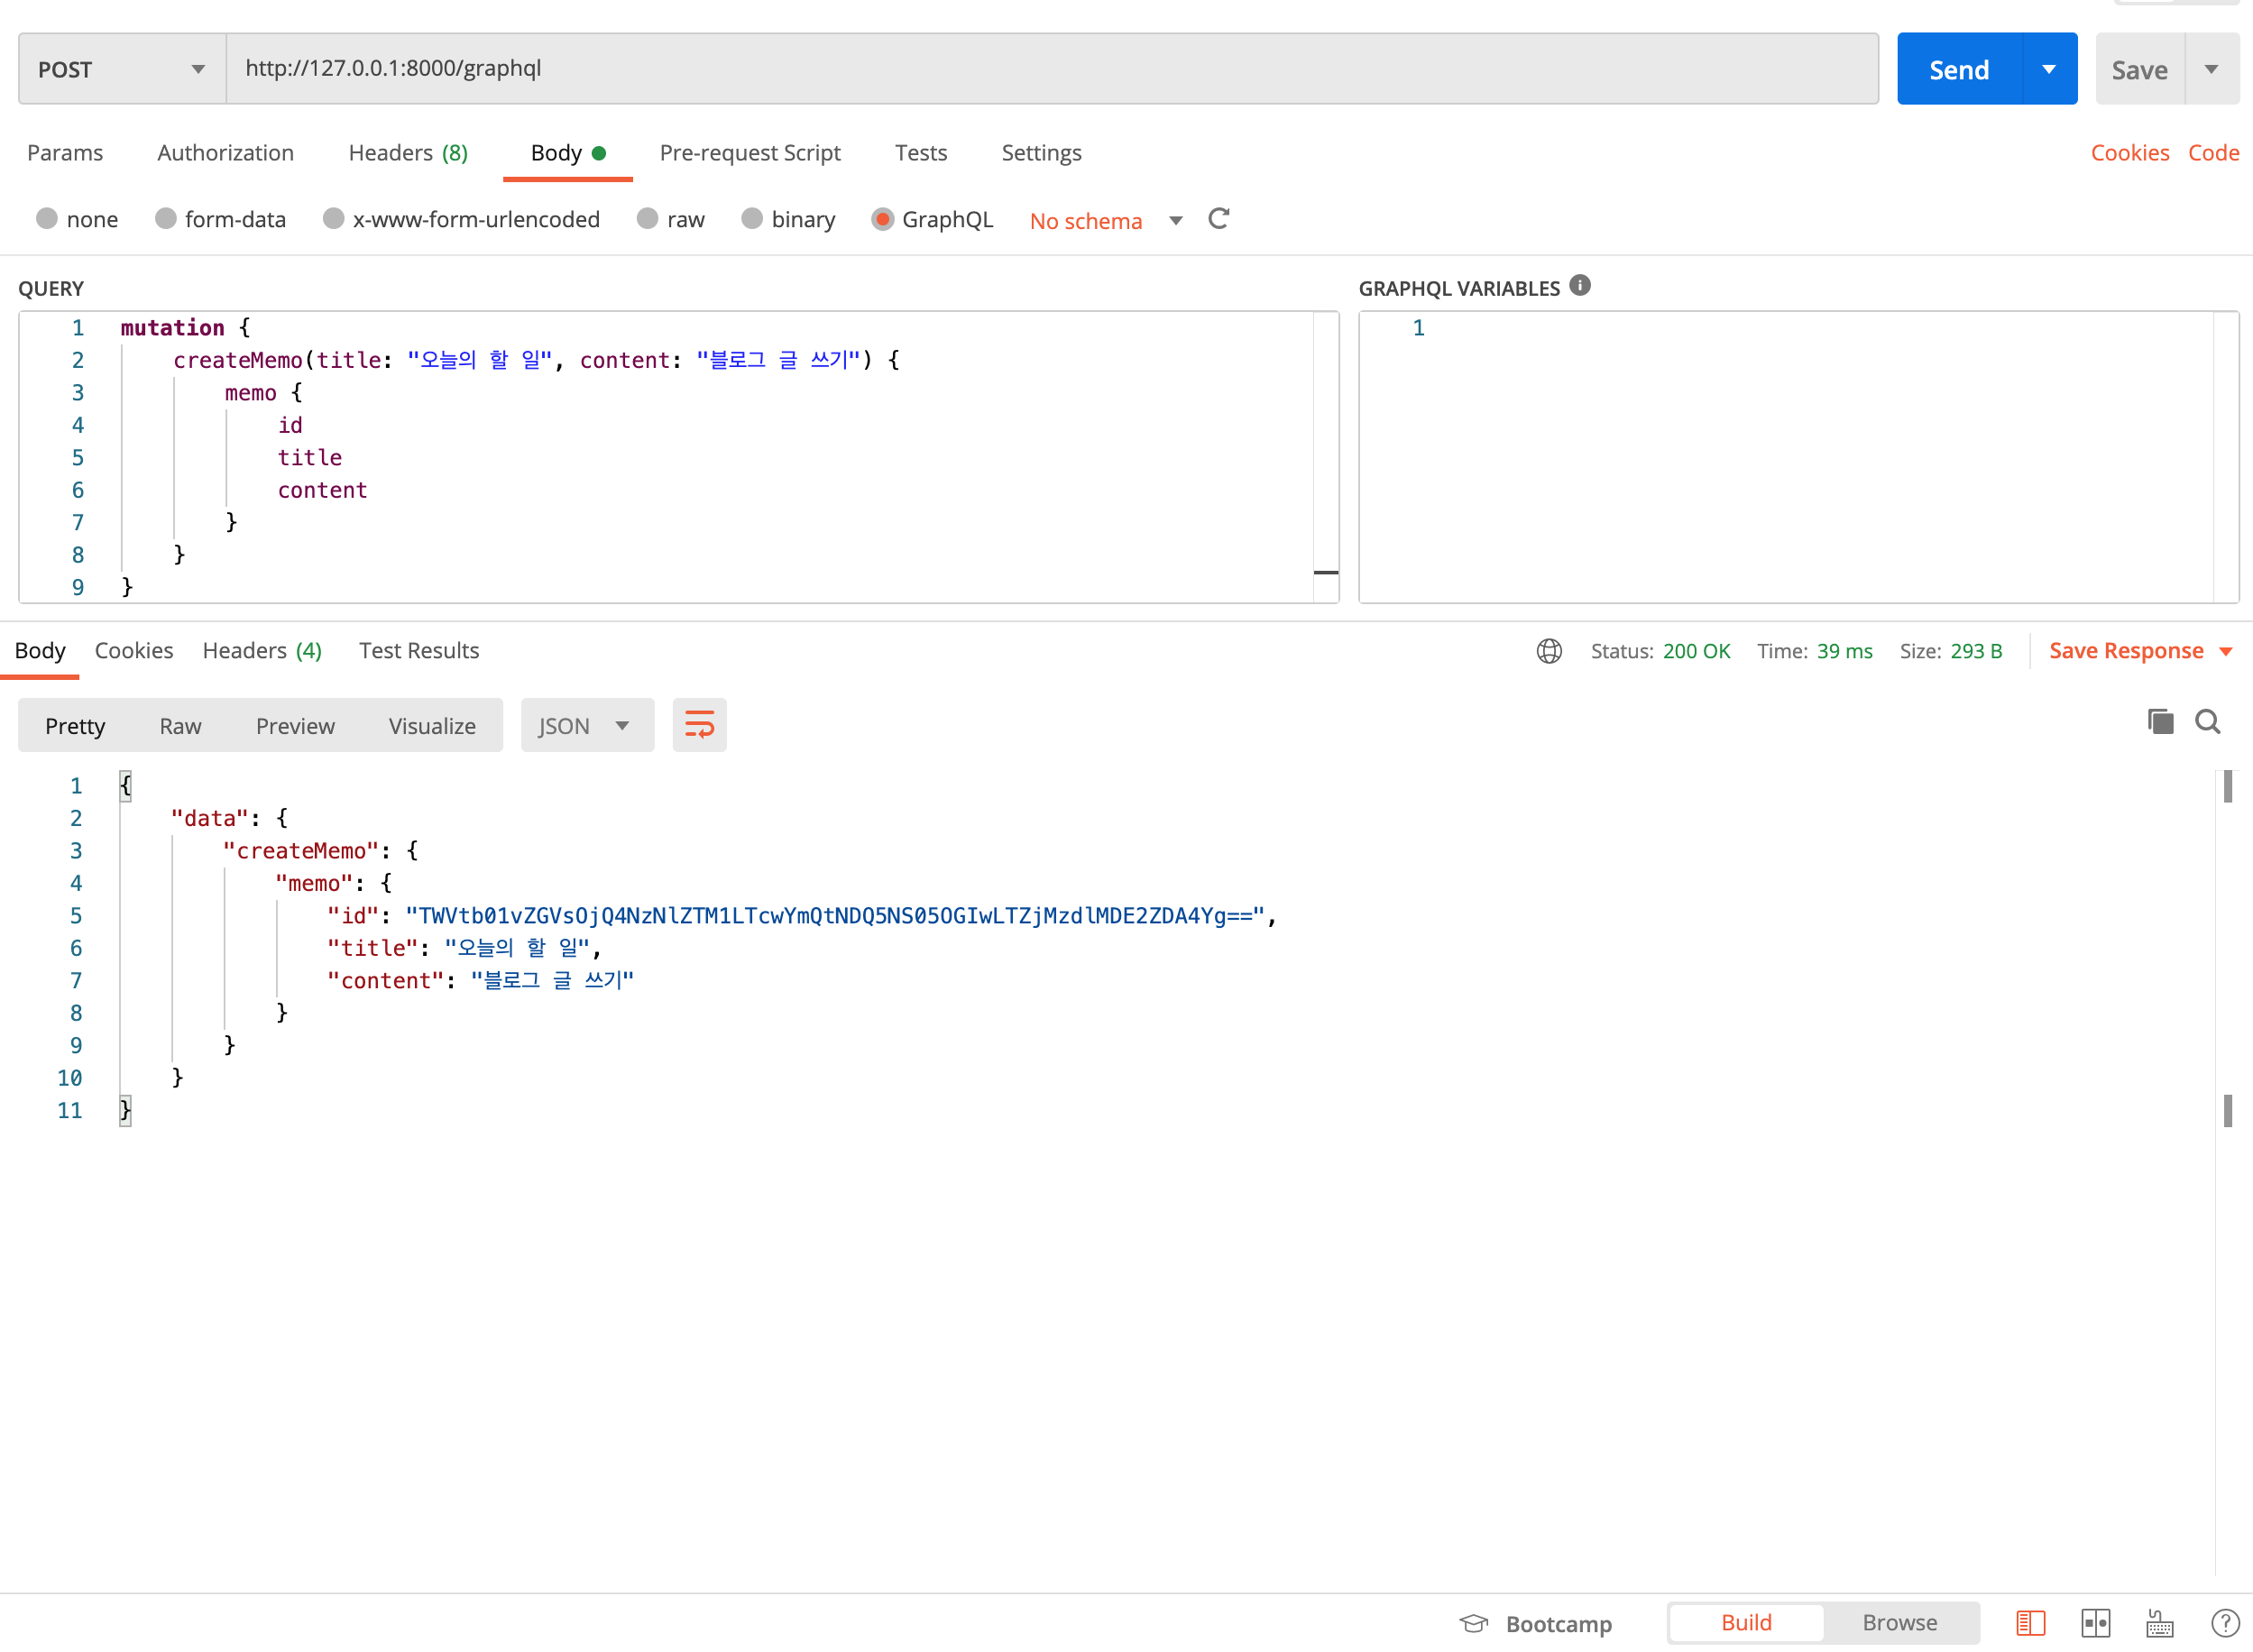
Task: Toggle the two-pane layout icon
Action: [2095, 1623]
